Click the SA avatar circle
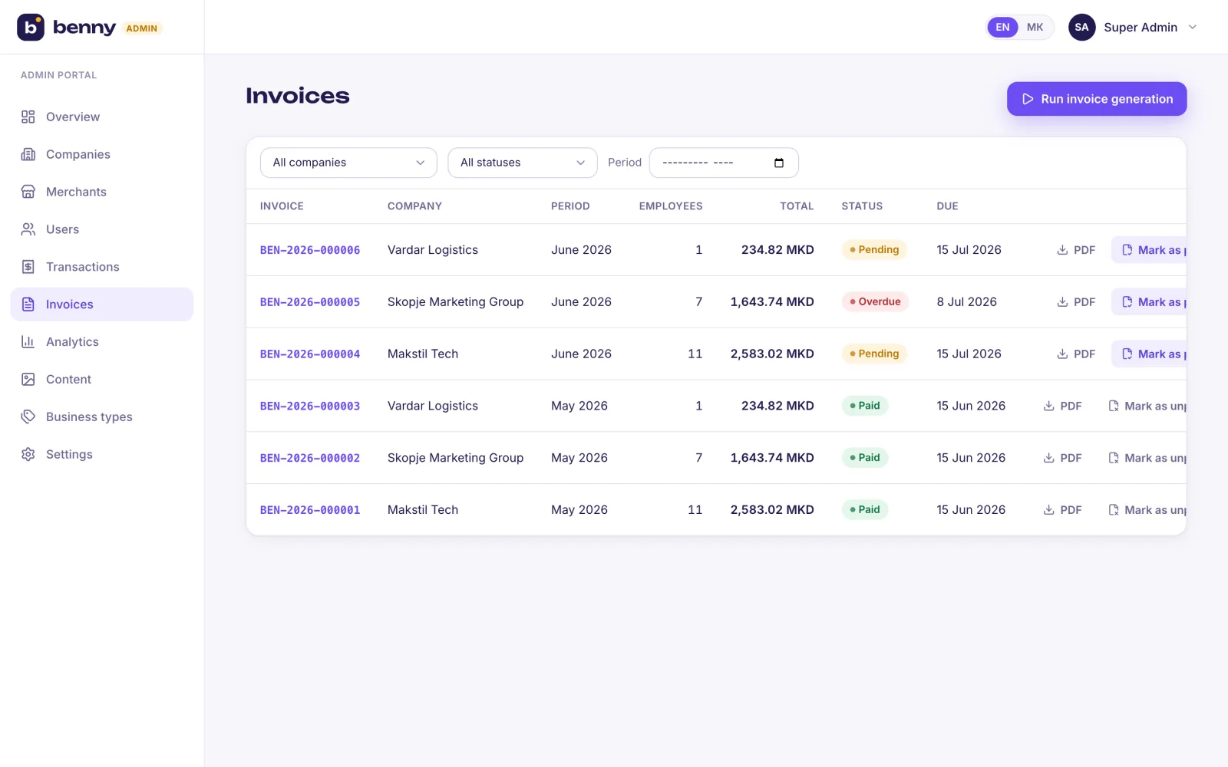This screenshot has height=767, width=1228. click(x=1082, y=27)
